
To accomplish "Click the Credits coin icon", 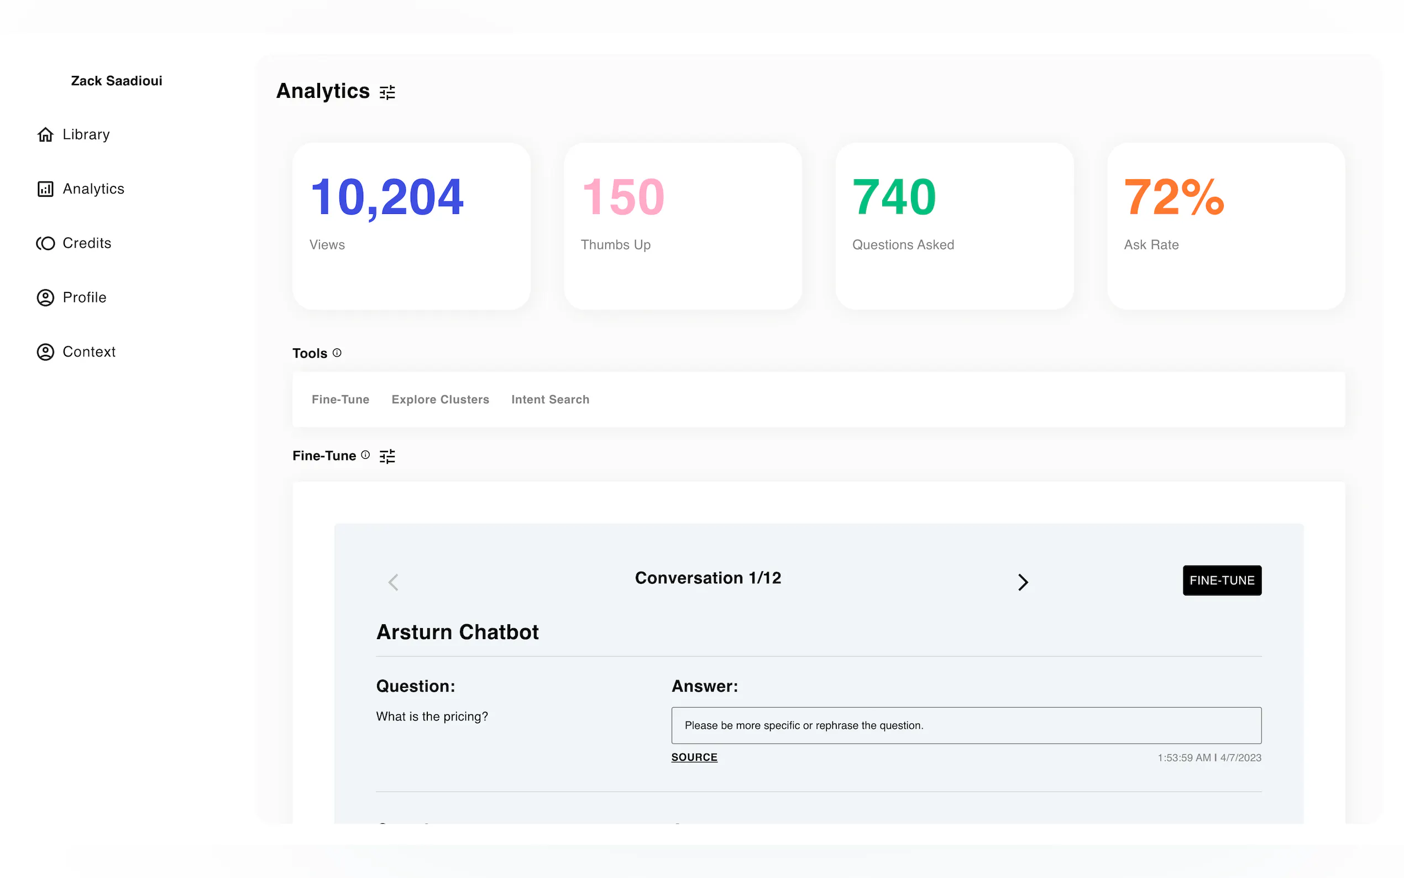I will coord(45,243).
